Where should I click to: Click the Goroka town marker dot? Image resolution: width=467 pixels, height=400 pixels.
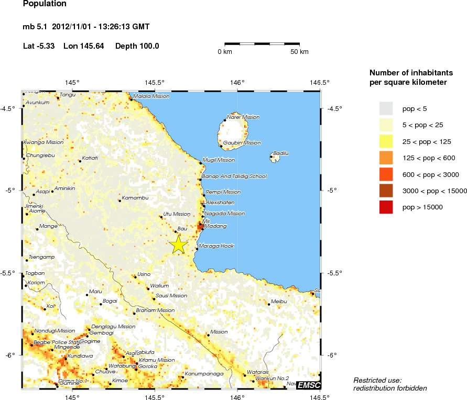point(136,369)
